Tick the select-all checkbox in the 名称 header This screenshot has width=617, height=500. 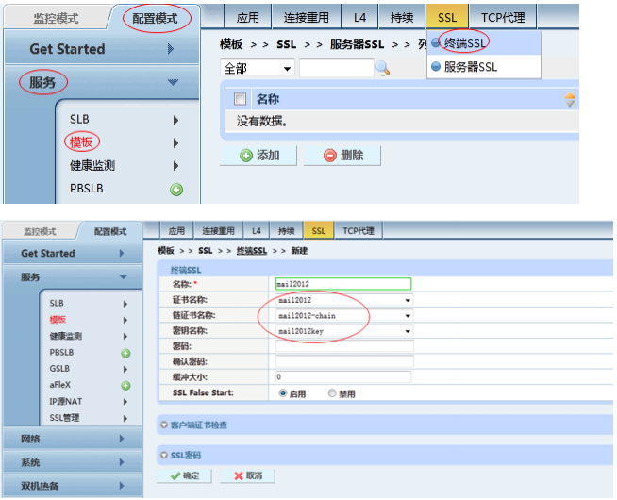tap(240, 99)
